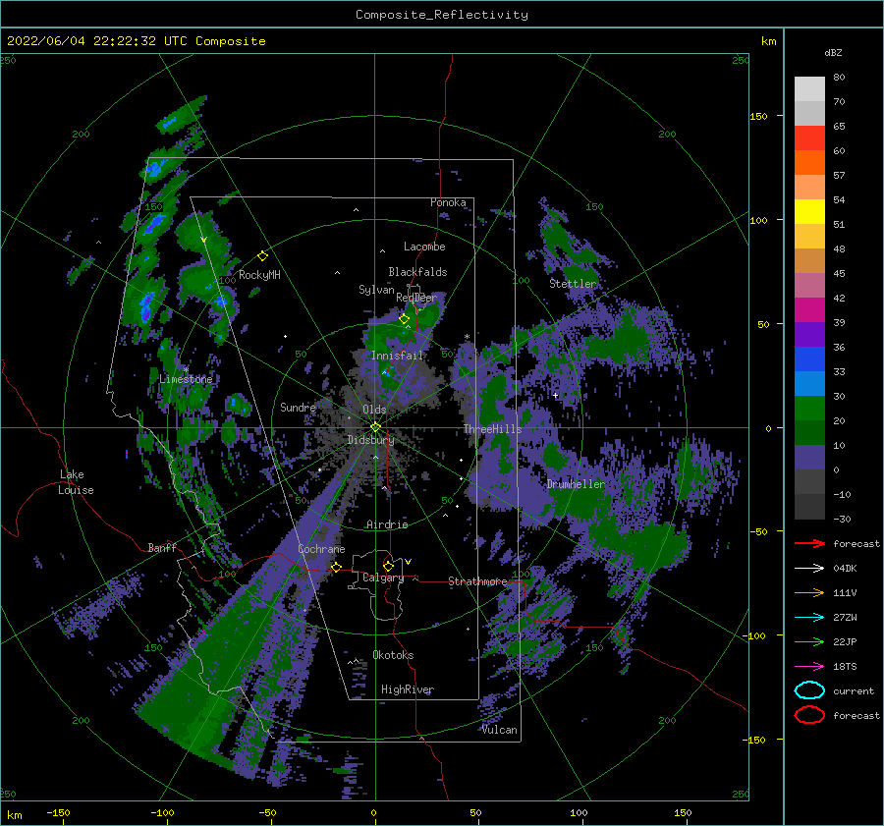The height and width of the screenshot is (826, 884).
Task: Click the bright yellow swatch in dBZ legend
Action: pos(809,212)
